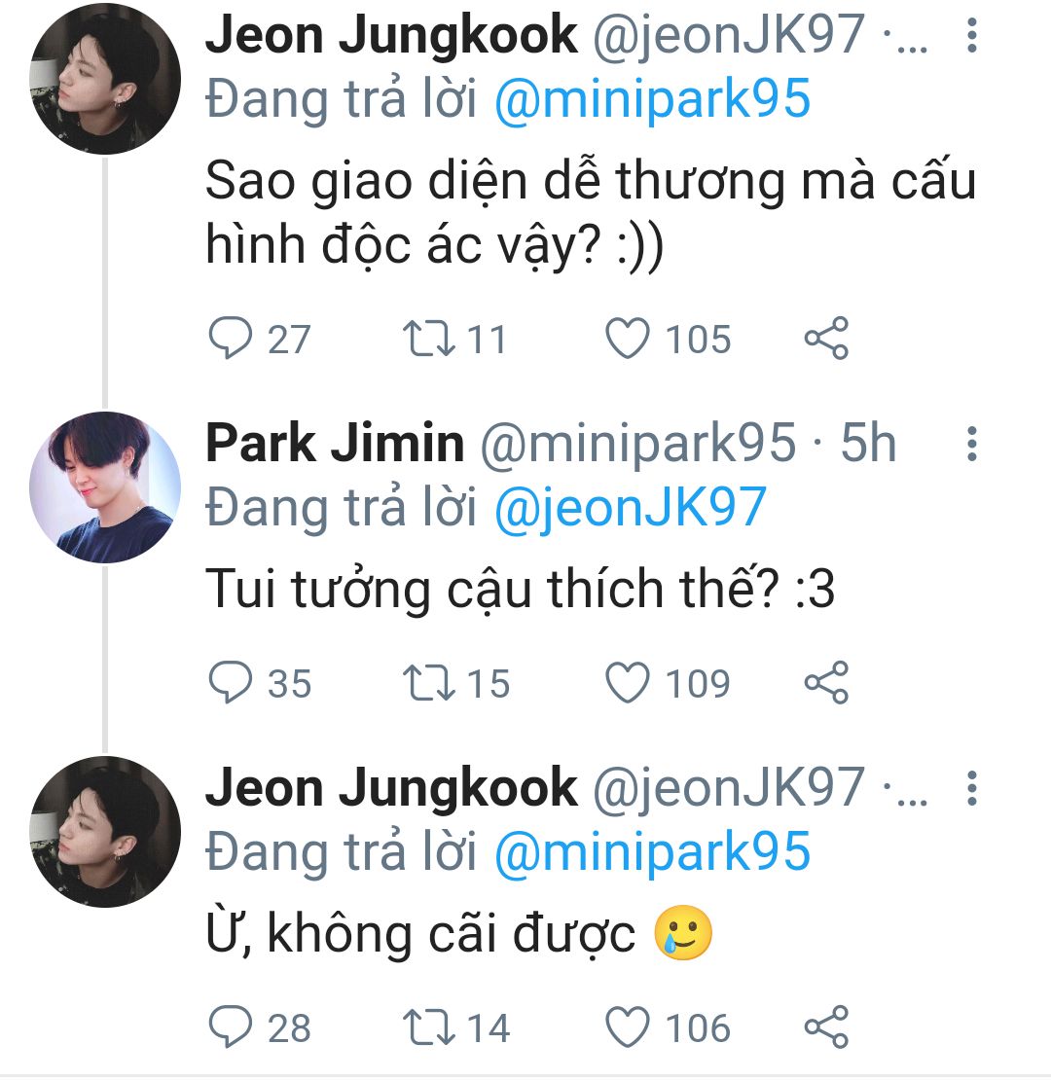This screenshot has height=1080, width=1051.
Task: Like the tweet with 106 likes
Action: tap(628, 1027)
